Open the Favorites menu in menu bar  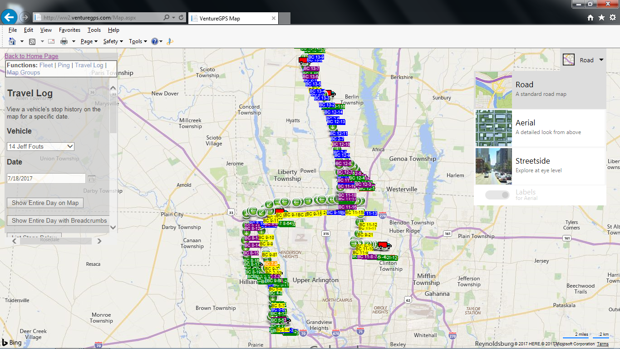[x=69, y=30]
